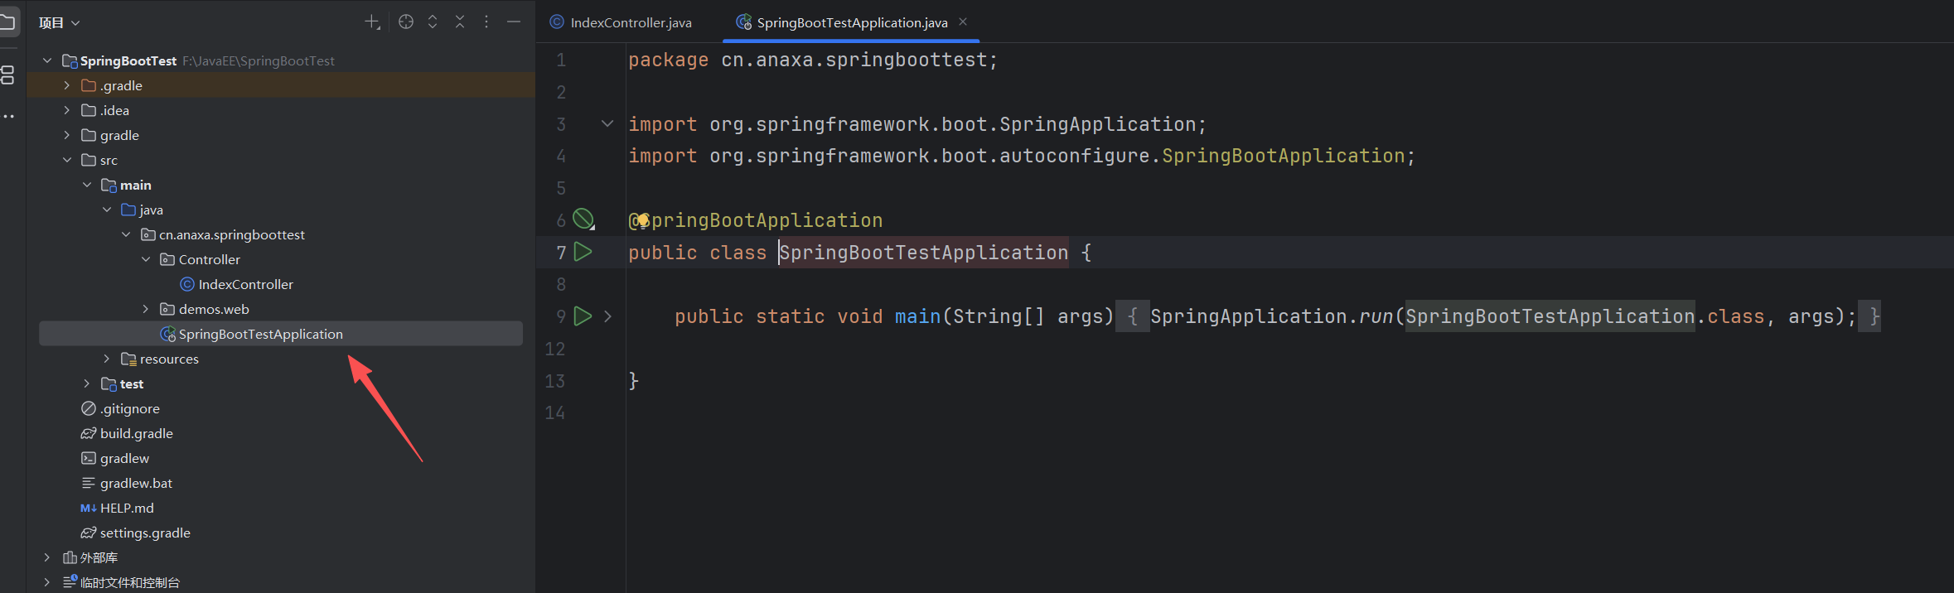Open the HELP.md file
This screenshot has height=593, width=1954.
(x=127, y=508)
